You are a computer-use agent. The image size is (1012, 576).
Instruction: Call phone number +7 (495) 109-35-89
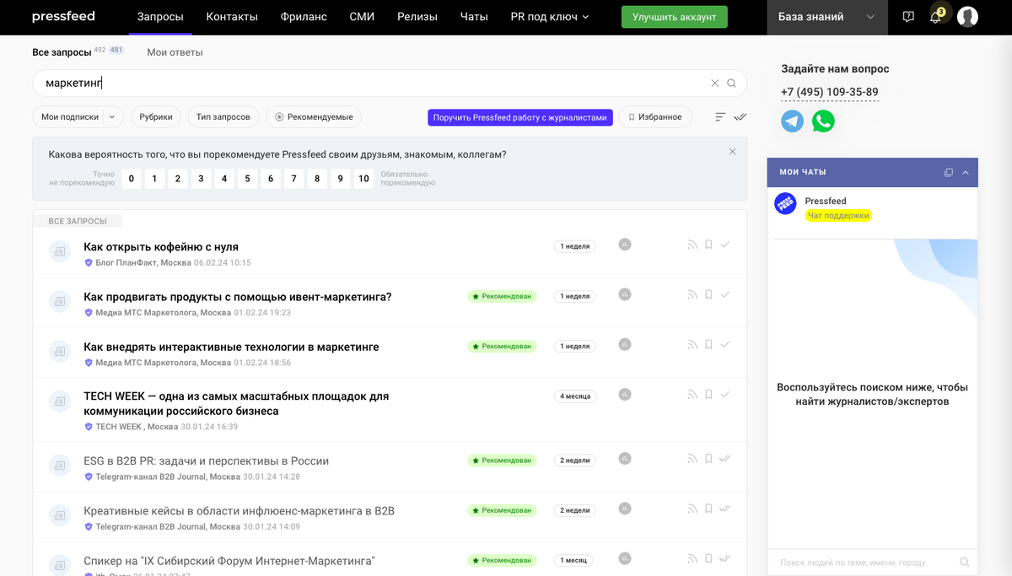pos(830,92)
